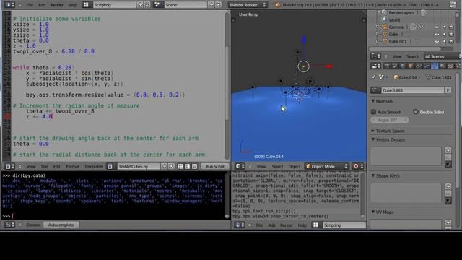The width and height of the screenshot is (462, 260).
Task: Open the File menu in the top bar
Action: click(x=30, y=5)
